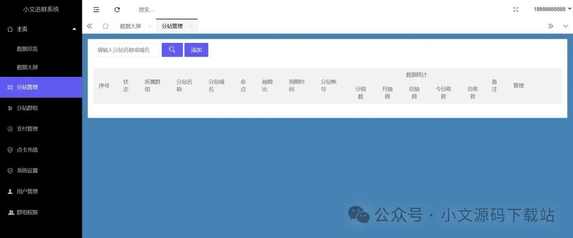
Task: Open tab options using the down chevron
Action: pyautogui.click(x=566, y=26)
